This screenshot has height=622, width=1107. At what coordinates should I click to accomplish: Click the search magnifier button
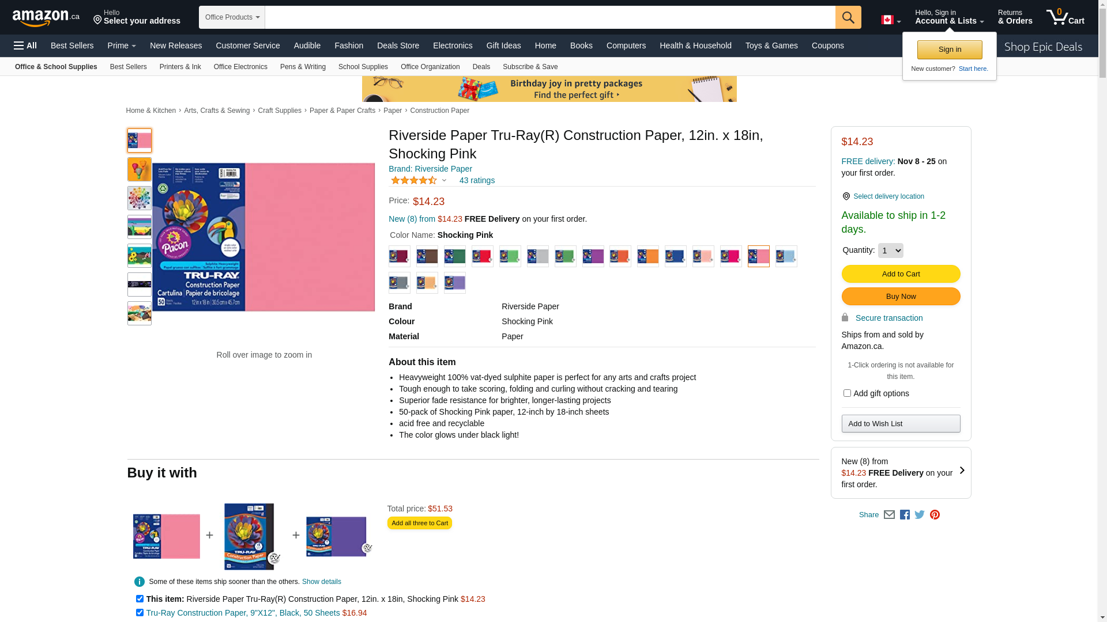click(848, 17)
